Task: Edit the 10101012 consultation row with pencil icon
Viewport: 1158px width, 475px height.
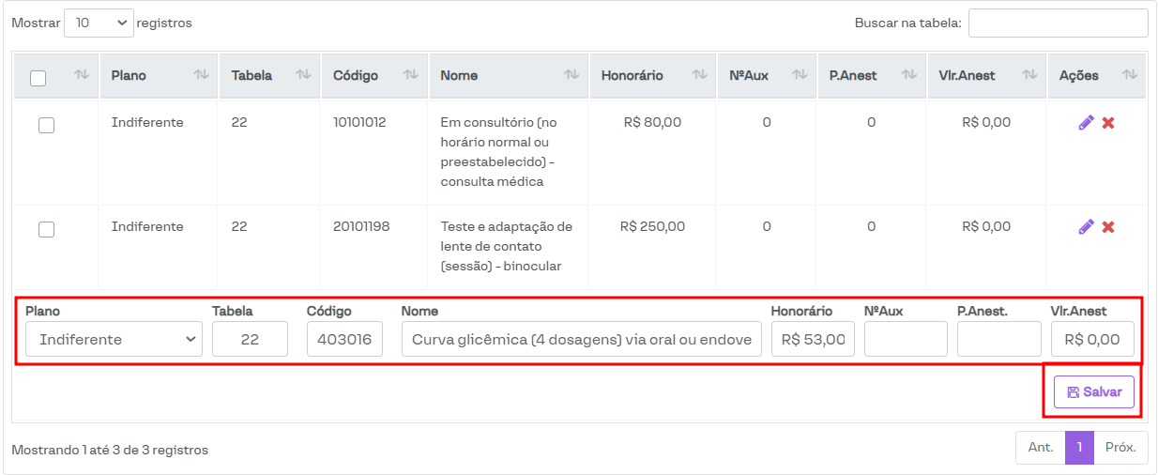Action: click(x=1086, y=123)
